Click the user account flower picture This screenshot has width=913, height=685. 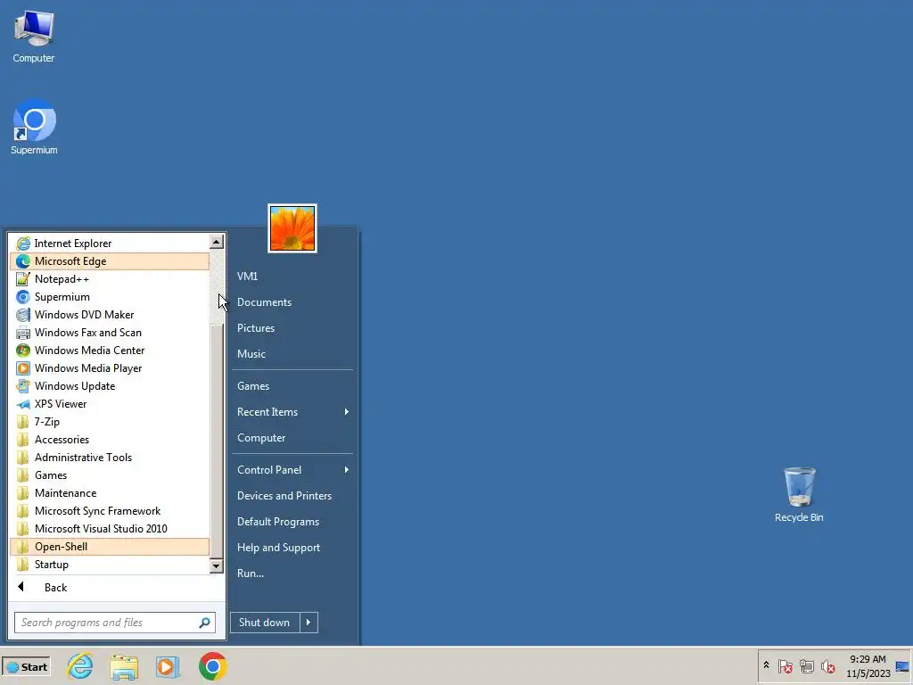pos(292,228)
